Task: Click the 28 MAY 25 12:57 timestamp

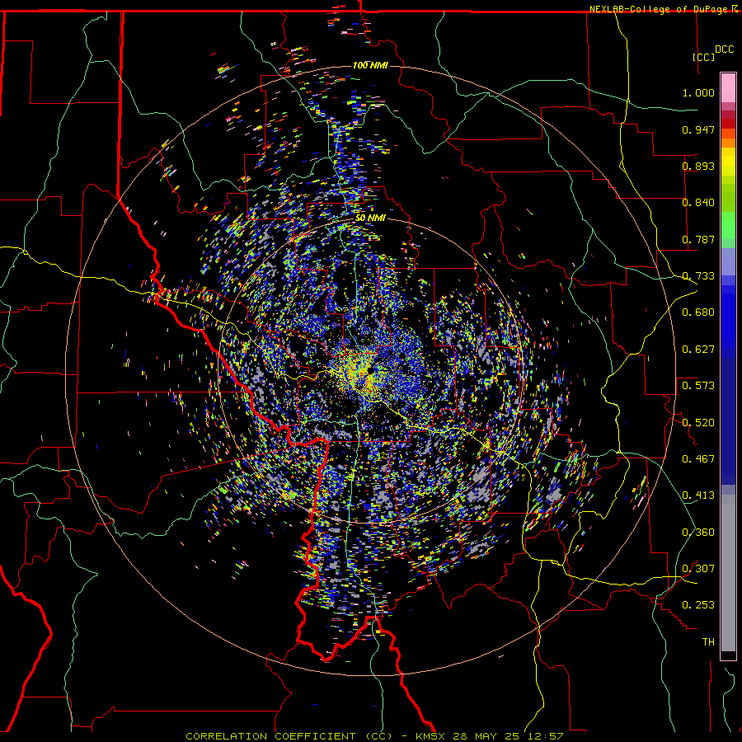Action: pos(508,736)
